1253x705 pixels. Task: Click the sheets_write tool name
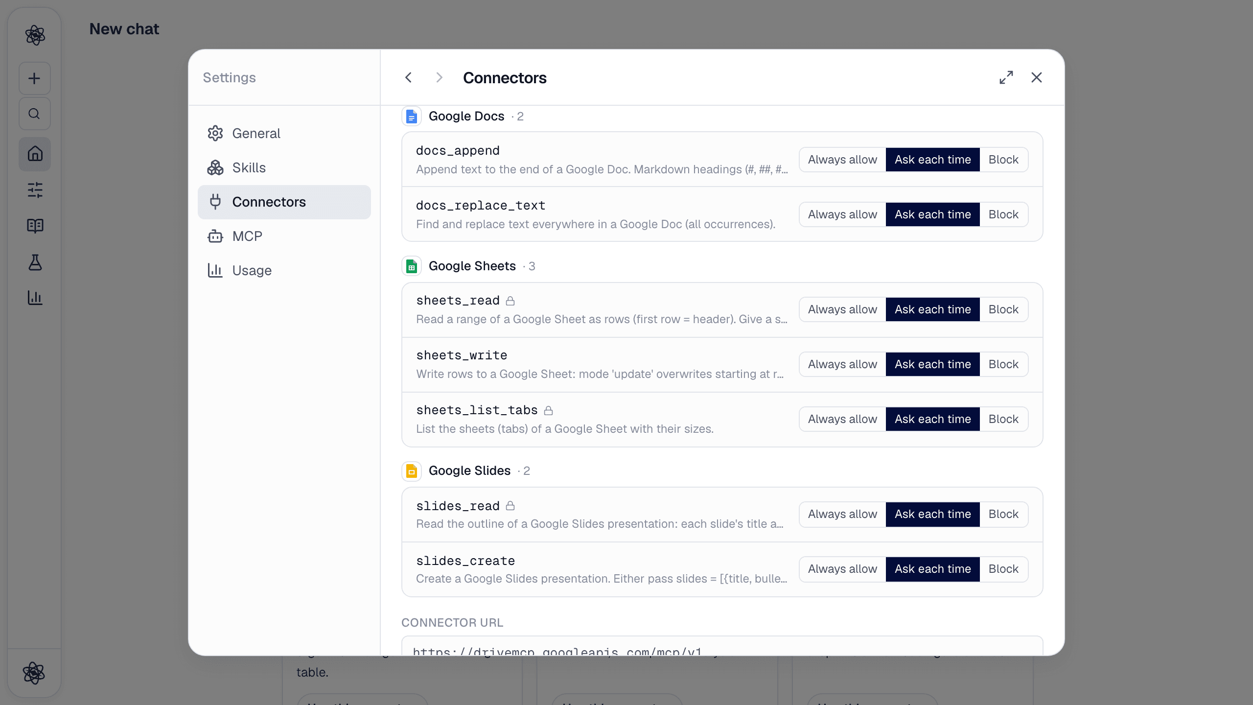pyautogui.click(x=462, y=355)
